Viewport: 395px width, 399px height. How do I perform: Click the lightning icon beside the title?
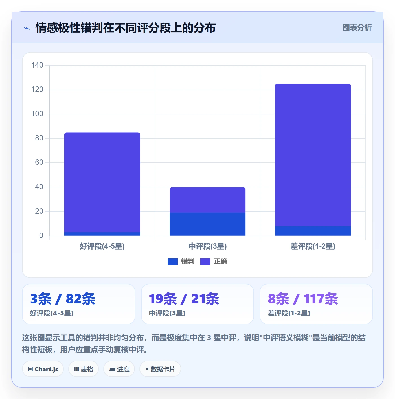(x=27, y=28)
